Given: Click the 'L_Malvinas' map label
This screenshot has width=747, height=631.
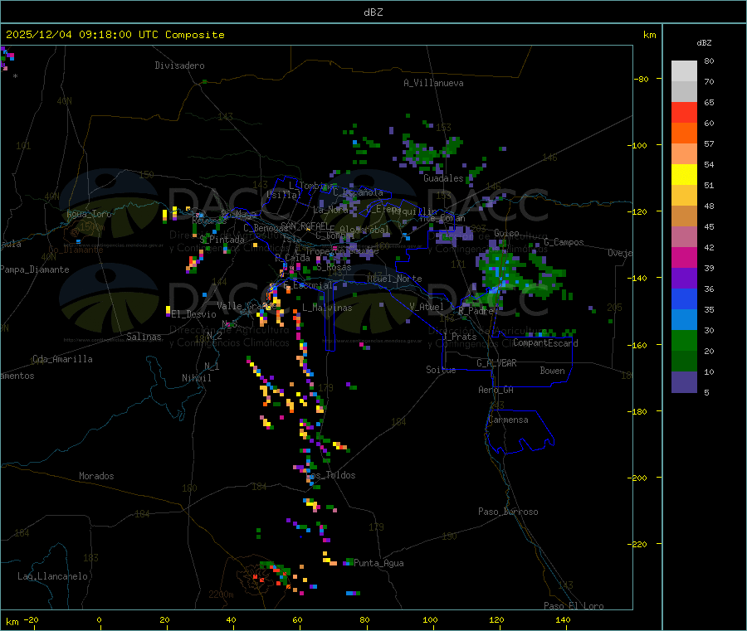Looking at the screenshot, I should click(x=327, y=308).
